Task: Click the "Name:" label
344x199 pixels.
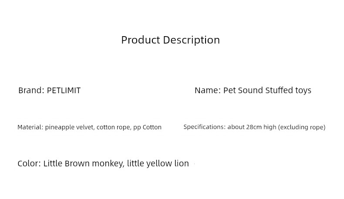Action: [x=207, y=91]
